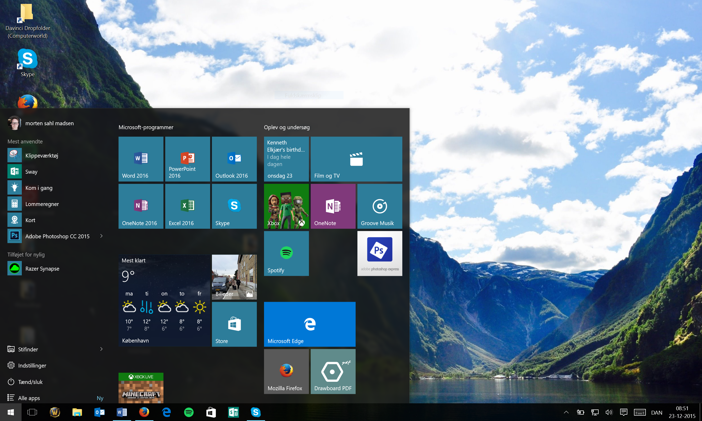Open Indstillinger from Start menu
The height and width of the screenshot is (421, 702).
[32, 365]
